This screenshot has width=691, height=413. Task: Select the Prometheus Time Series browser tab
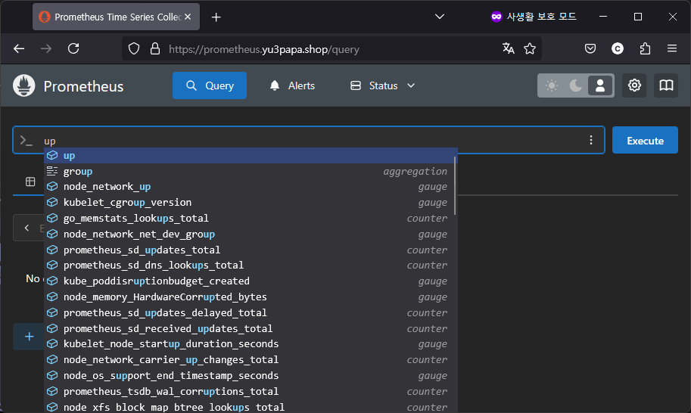click(x=116, y=17)
